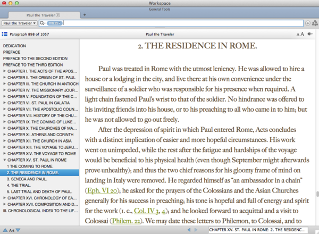
Task: Open PREFACE TO THE SECOND EDITION
Action: pos(35,59)
